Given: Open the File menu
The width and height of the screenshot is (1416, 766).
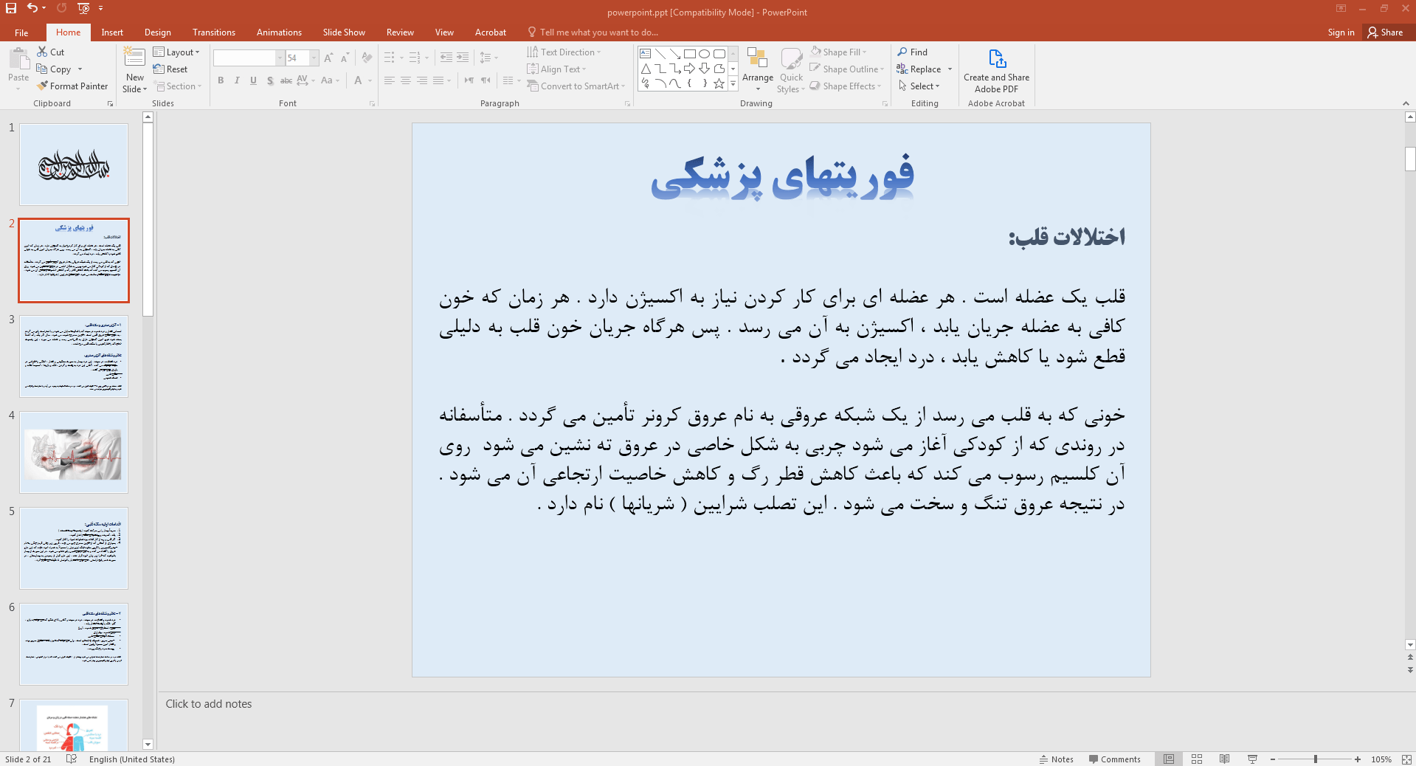Looking at the screenshot, I should coord(21,32).
